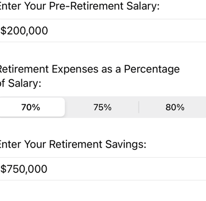Tap the highlighted white 70% pill
The image size is (206, 201).
31,107
